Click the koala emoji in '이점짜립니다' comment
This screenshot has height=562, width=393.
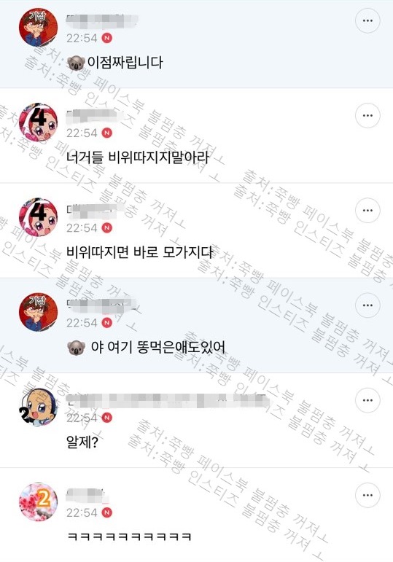pos(76,63)
